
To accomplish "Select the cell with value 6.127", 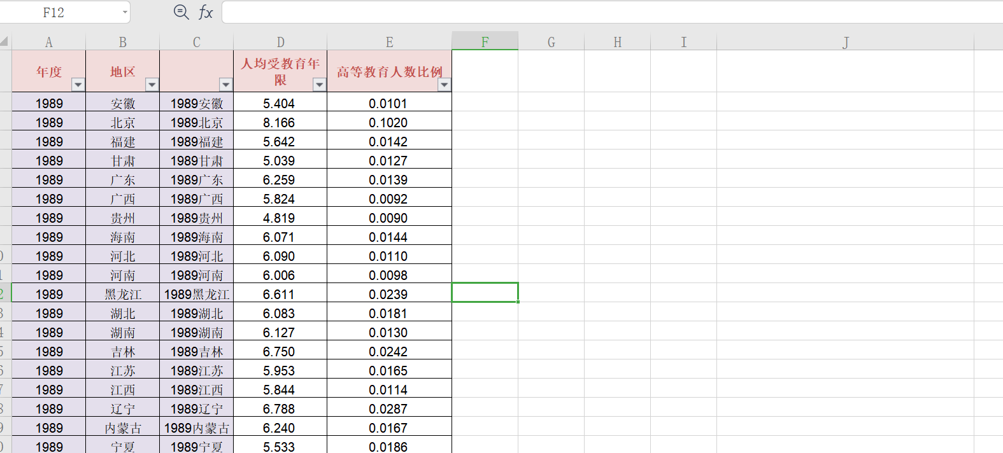I will (280, 332).
